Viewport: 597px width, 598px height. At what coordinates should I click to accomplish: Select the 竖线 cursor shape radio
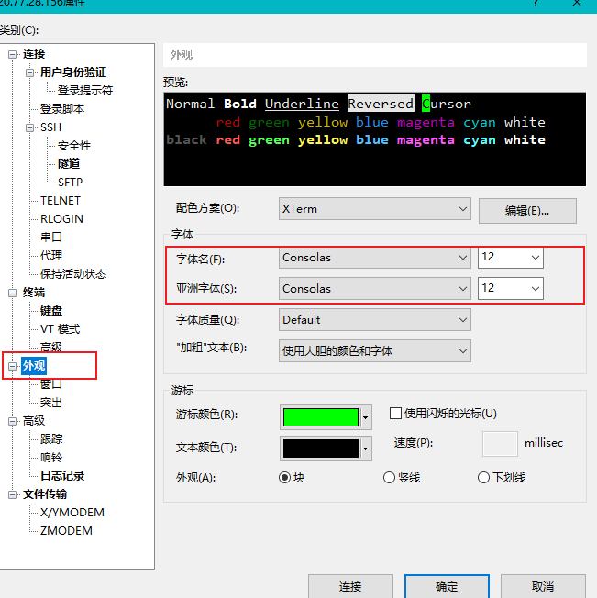click(x=389, y=478)
